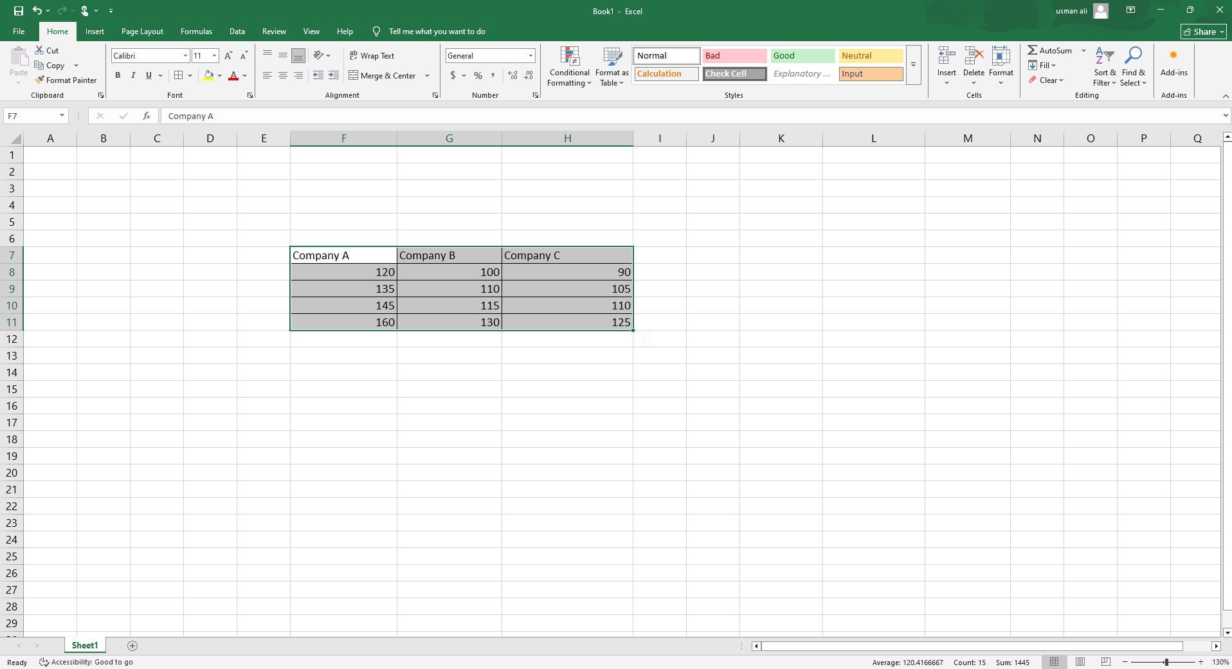Toggle Underline formatting
Screen dimensions: 1232x669
coord(149,75)
